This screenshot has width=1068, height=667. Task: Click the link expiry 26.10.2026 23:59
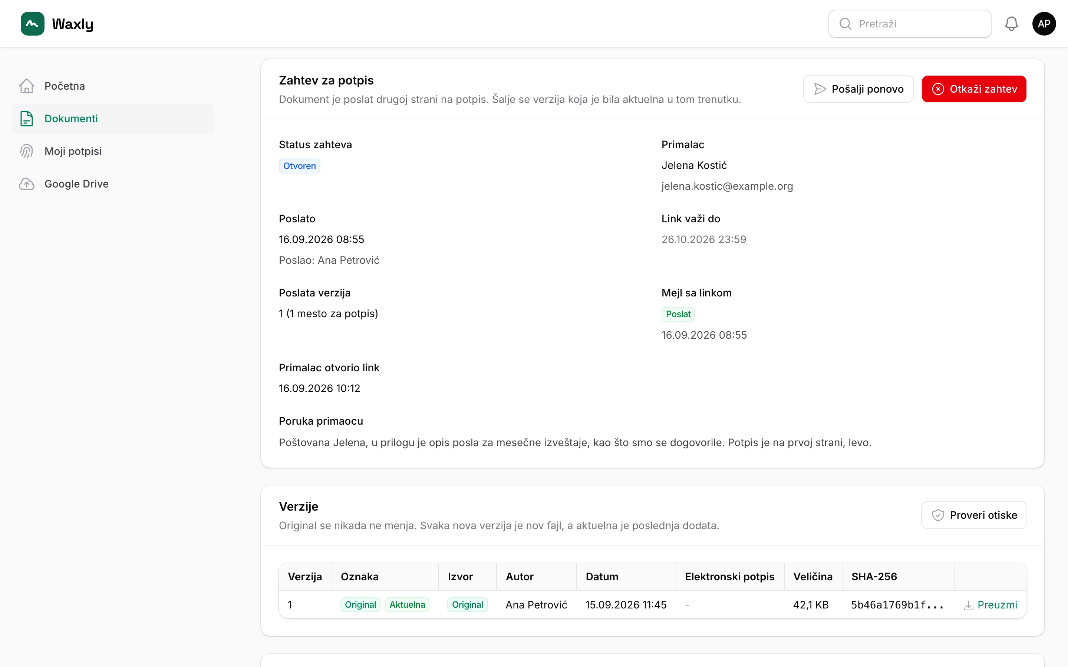704,239
